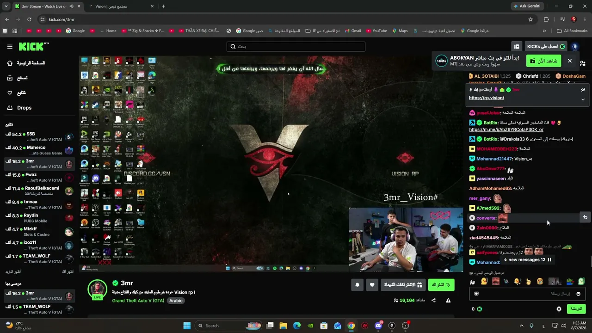Open Fwaz channel in the sidebar

39,178
